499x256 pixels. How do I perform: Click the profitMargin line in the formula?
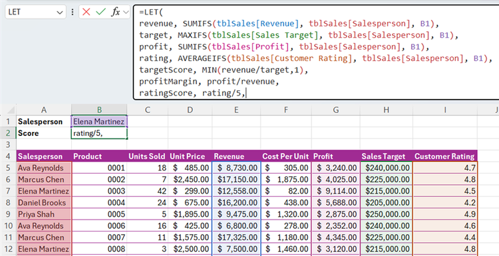click(x=209, y=82)
